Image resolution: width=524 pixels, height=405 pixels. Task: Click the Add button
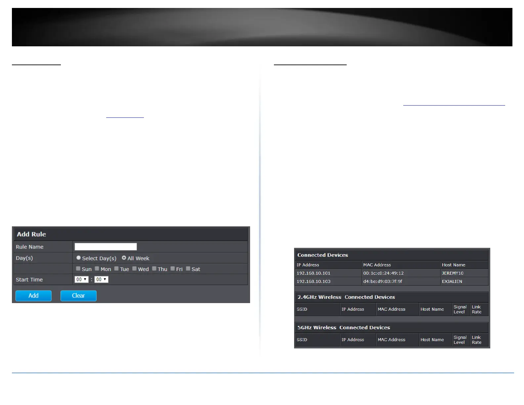pyautogui.click(x=33, y=296)
